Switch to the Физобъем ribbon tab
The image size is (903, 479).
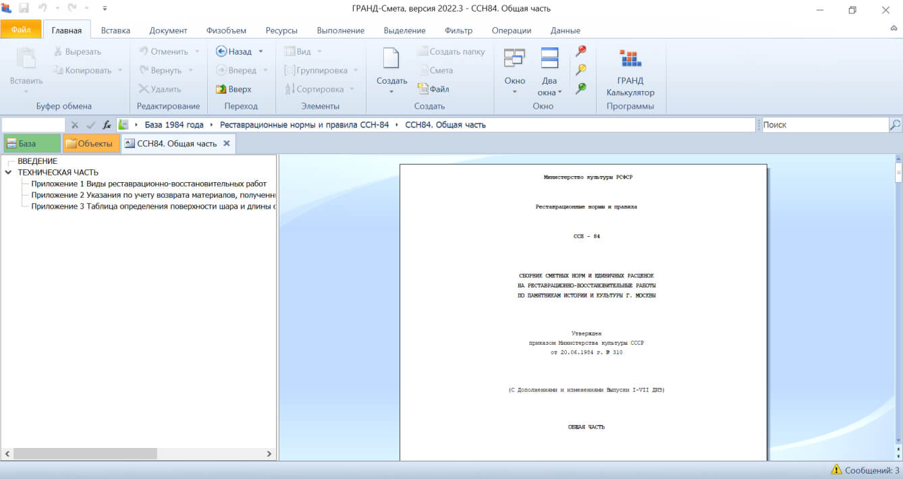coord(226,30)
